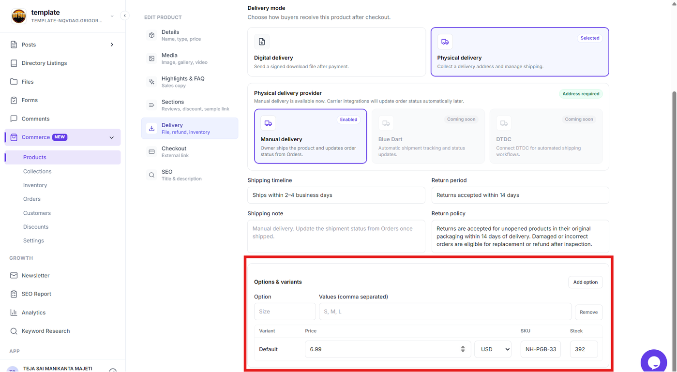This screenshot has height=372, width=677.
Task: Click the SEO Report clipboard icon
Action: (14, 294)
